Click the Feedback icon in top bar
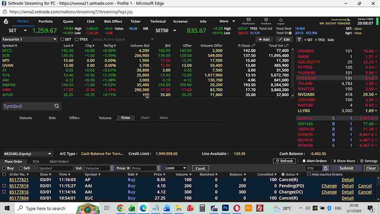Screen dimensions: 380x214 (x=266, y=20)
